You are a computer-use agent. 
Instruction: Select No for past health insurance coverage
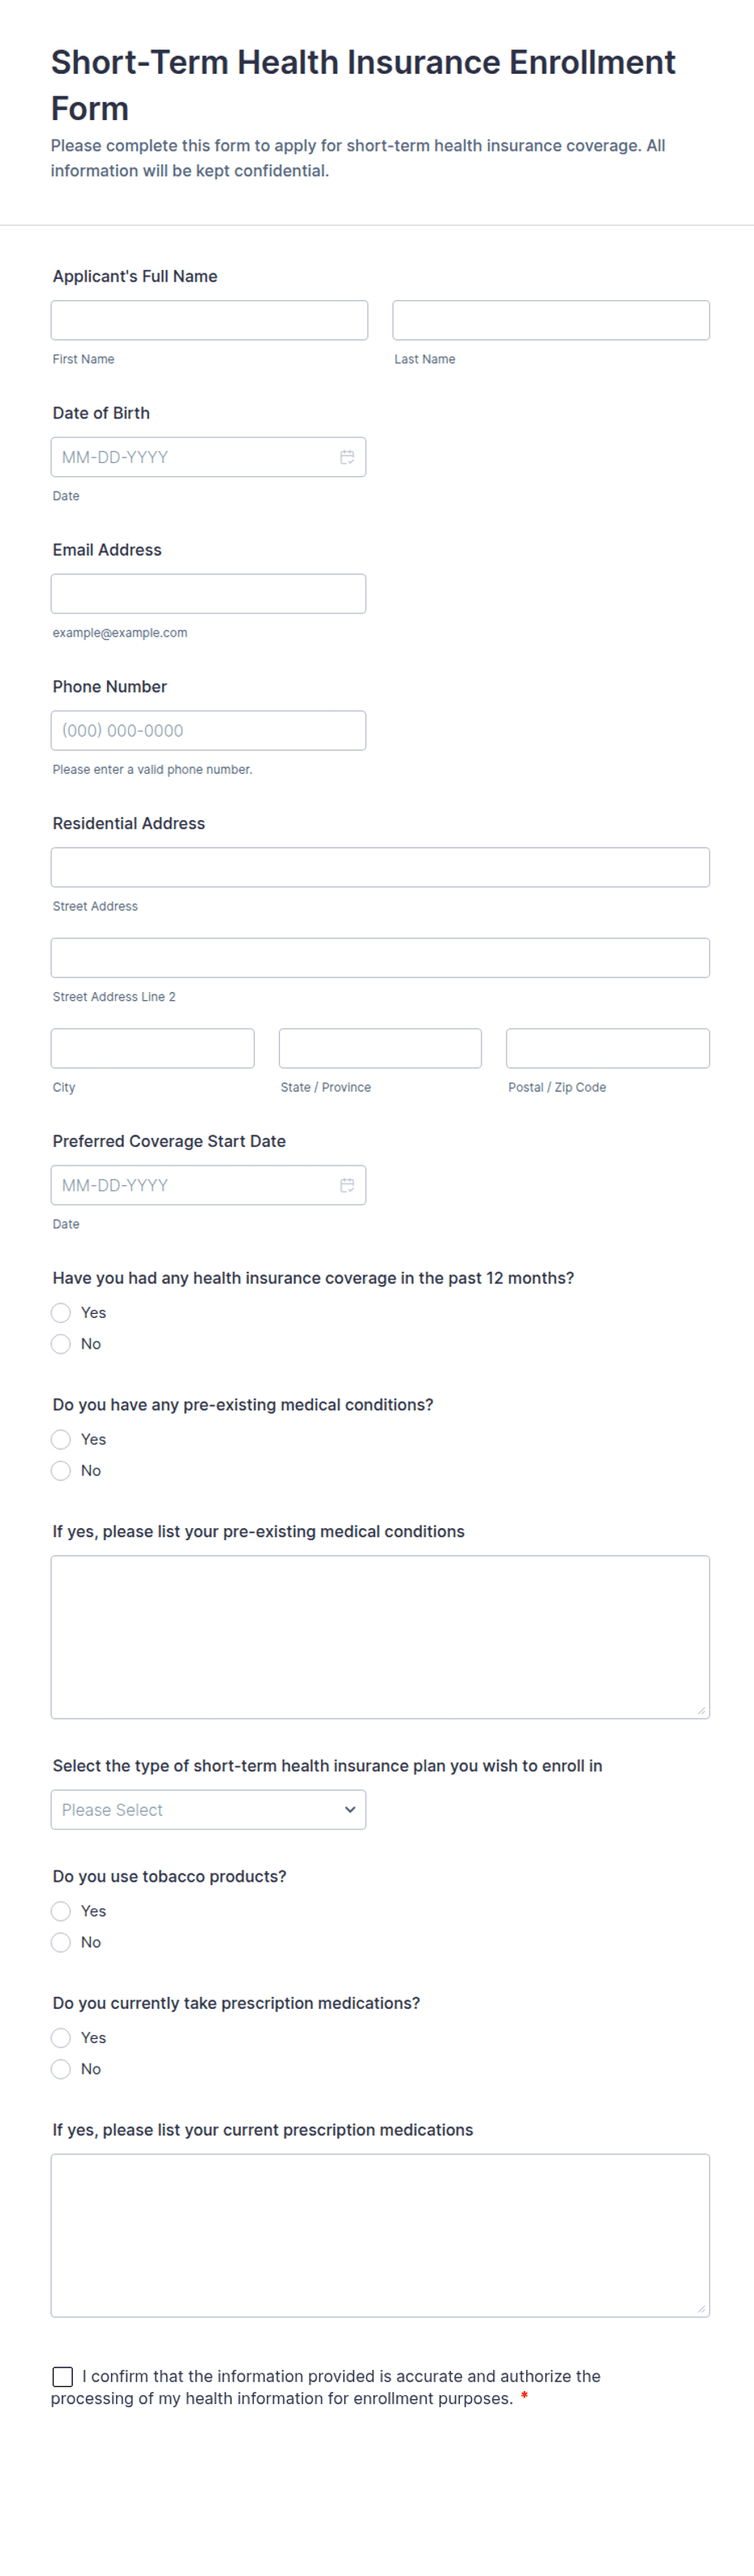(61, 1343)
